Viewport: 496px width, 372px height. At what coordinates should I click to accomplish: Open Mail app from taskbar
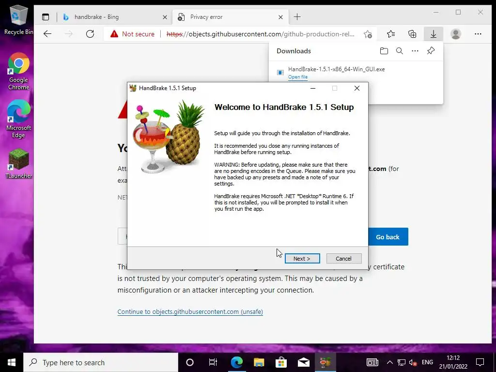(303, 362)
